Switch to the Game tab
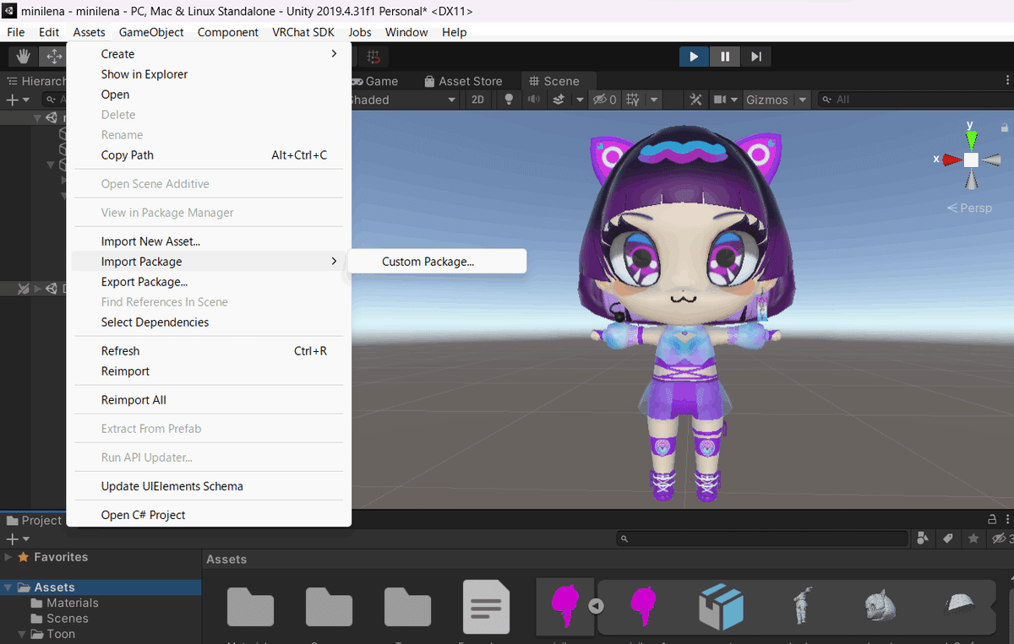Image resolution: width=1014 pixels, height=644 pixels. pos(375,81)
